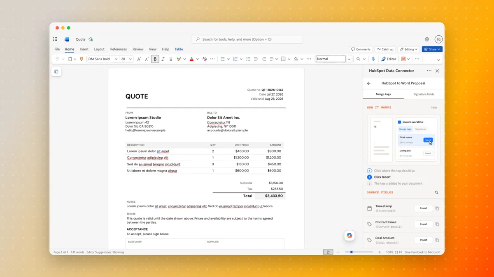Toggle Italic formatting

click(163, 59)
